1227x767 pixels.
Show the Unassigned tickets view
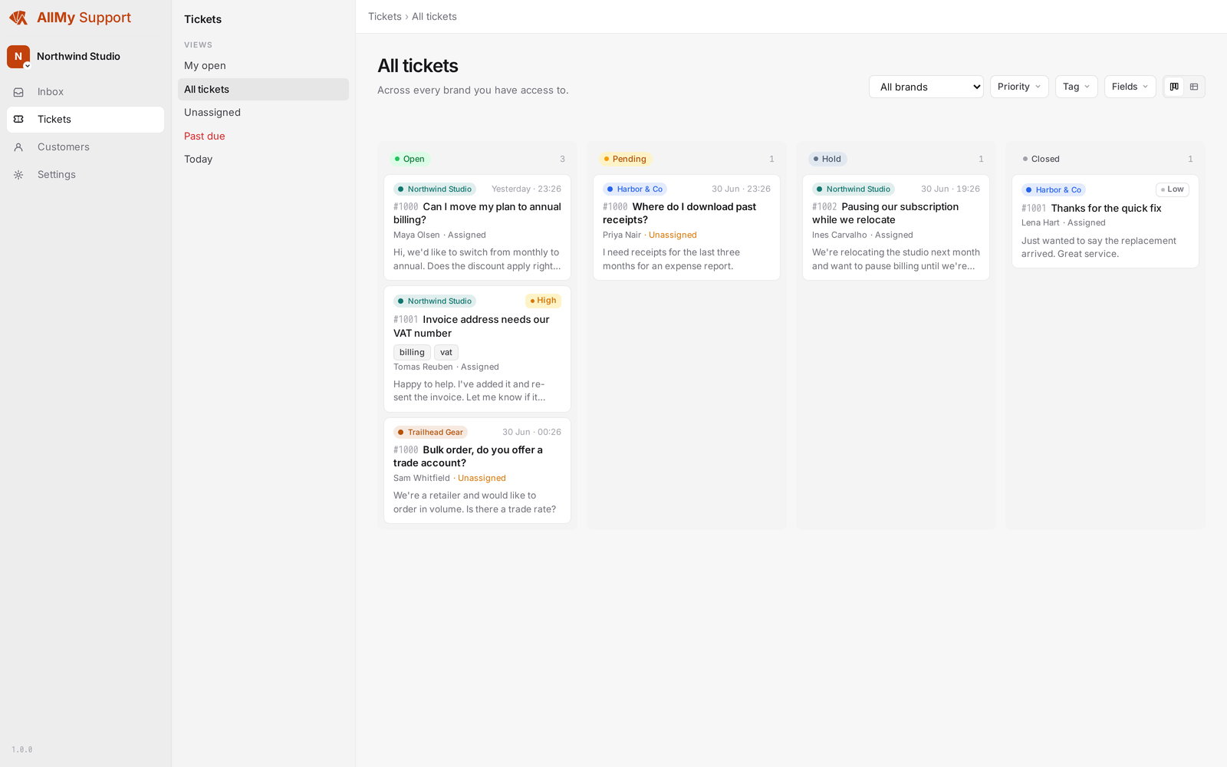point(263,113)
